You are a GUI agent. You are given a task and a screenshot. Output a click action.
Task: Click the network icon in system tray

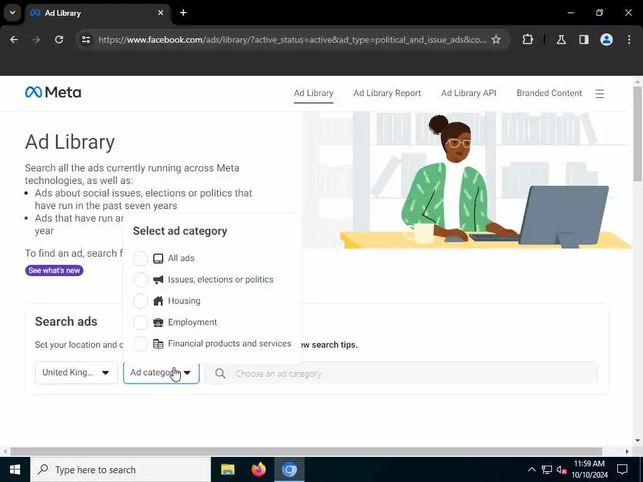547,469
